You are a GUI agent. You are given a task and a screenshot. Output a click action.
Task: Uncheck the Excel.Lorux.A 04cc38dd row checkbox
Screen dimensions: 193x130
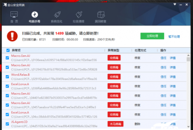click(x=7, y=115)
